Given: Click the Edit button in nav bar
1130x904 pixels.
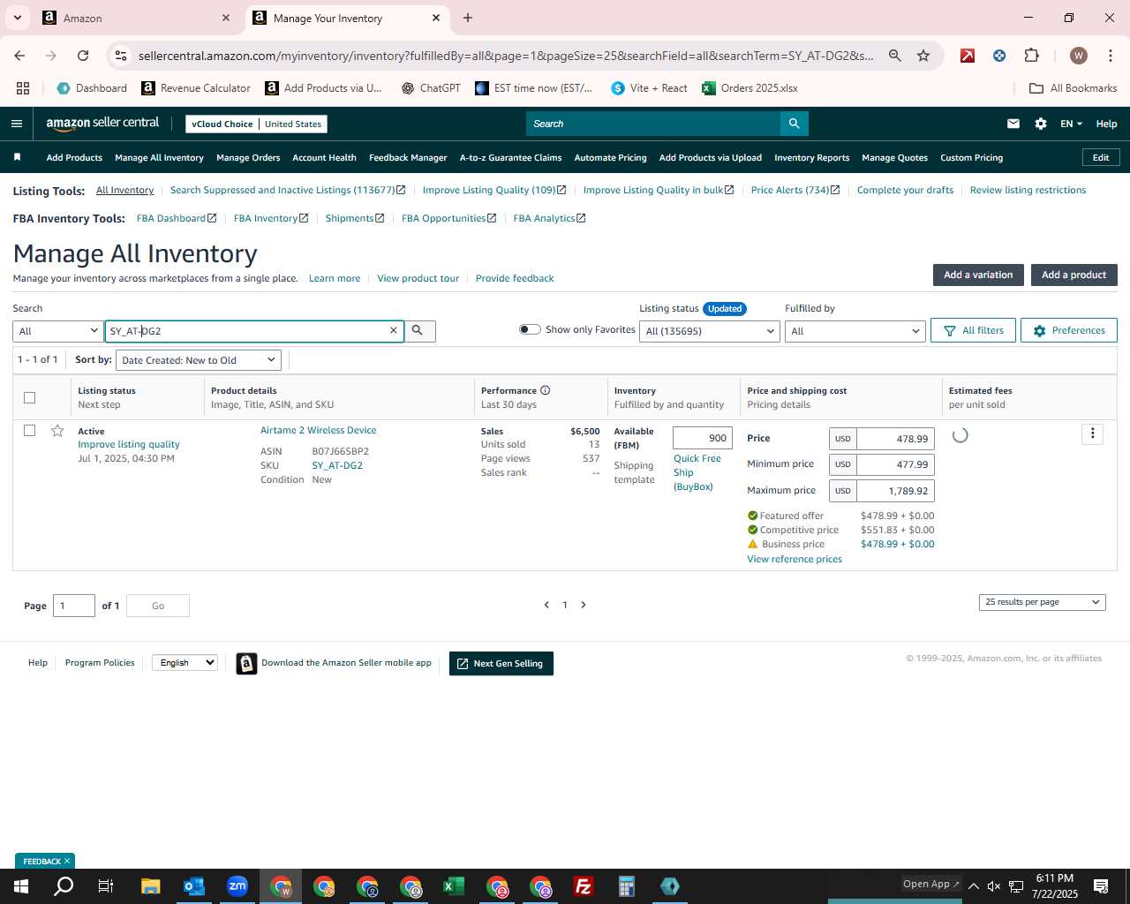Looking at the screenshot, I should (x=1101, y=157).
